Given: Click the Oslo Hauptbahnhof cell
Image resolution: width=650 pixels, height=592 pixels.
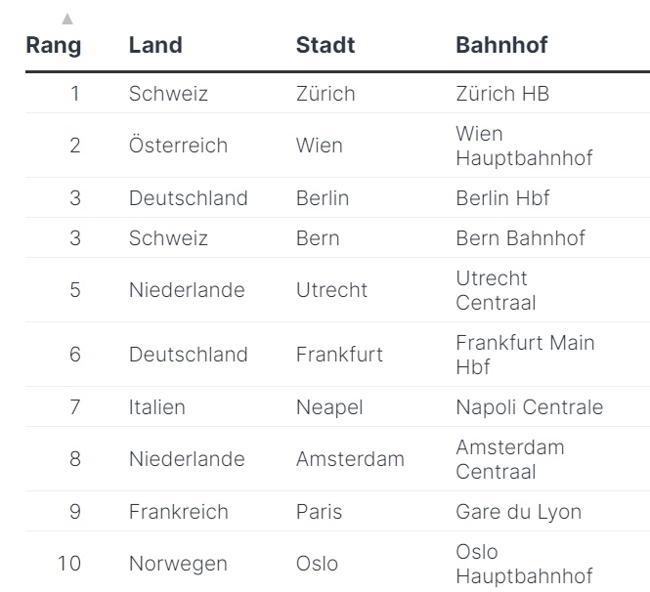Looking at the screenshot, I should pyautogui.click(x=524, y=565).
